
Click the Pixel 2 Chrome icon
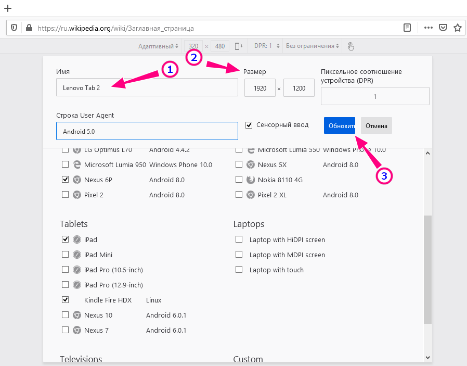tap(77, 195)
